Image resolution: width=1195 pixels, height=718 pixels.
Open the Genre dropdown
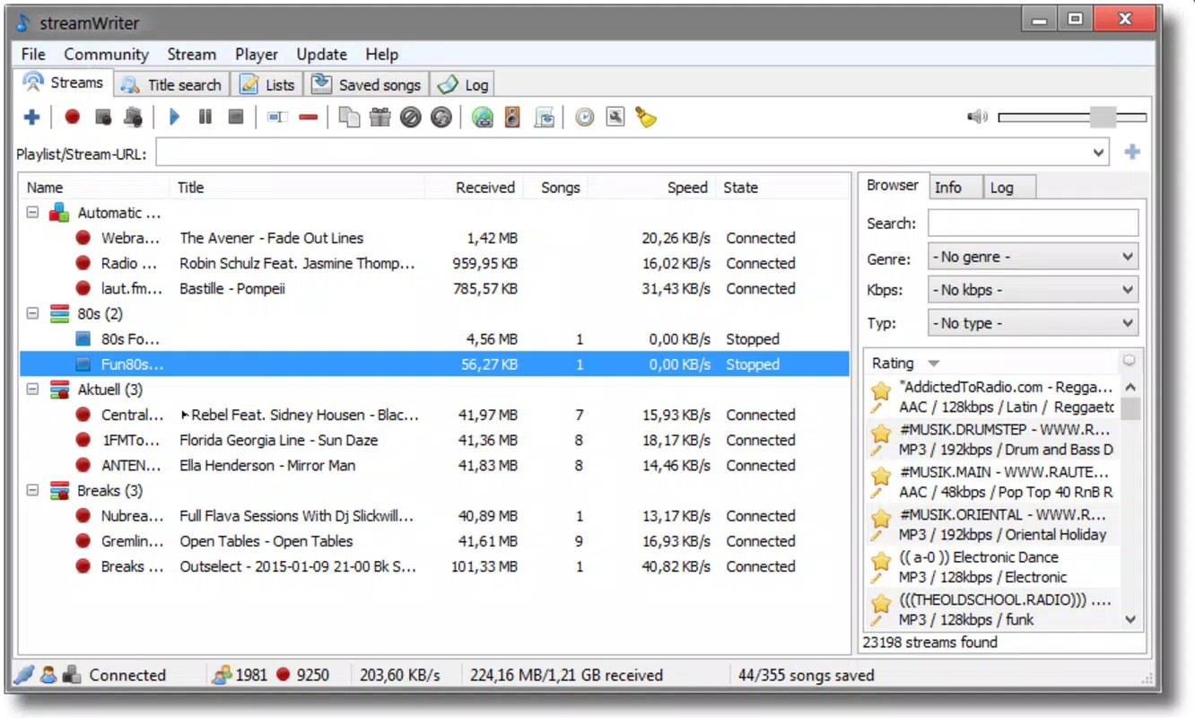click(x=1033, y=257)
